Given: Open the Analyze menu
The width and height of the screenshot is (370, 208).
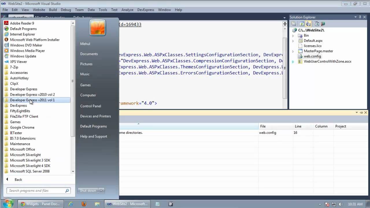Looking at the screenshot, I should [127, 10].
